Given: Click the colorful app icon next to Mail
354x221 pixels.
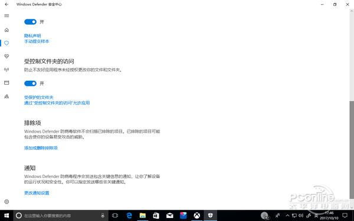Looking at the screenshot, I should pos(183,216).
